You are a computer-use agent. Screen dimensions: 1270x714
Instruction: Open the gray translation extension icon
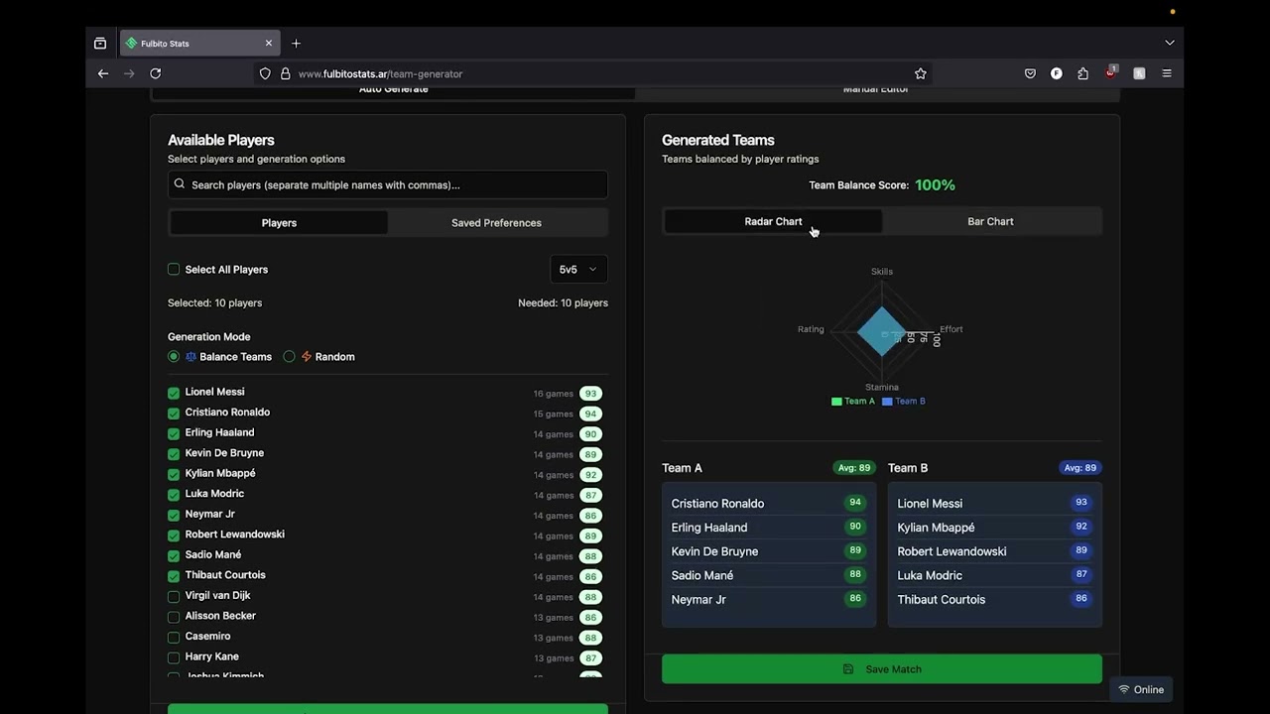1139,73
